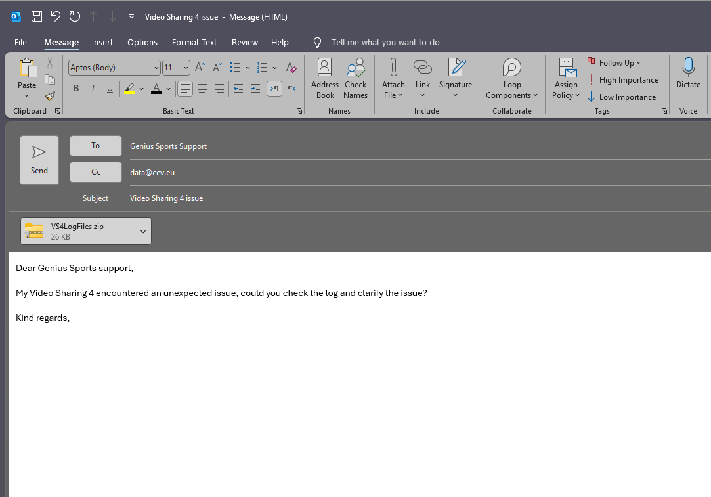Mark message as Low Importance

[x=622, y=97]
